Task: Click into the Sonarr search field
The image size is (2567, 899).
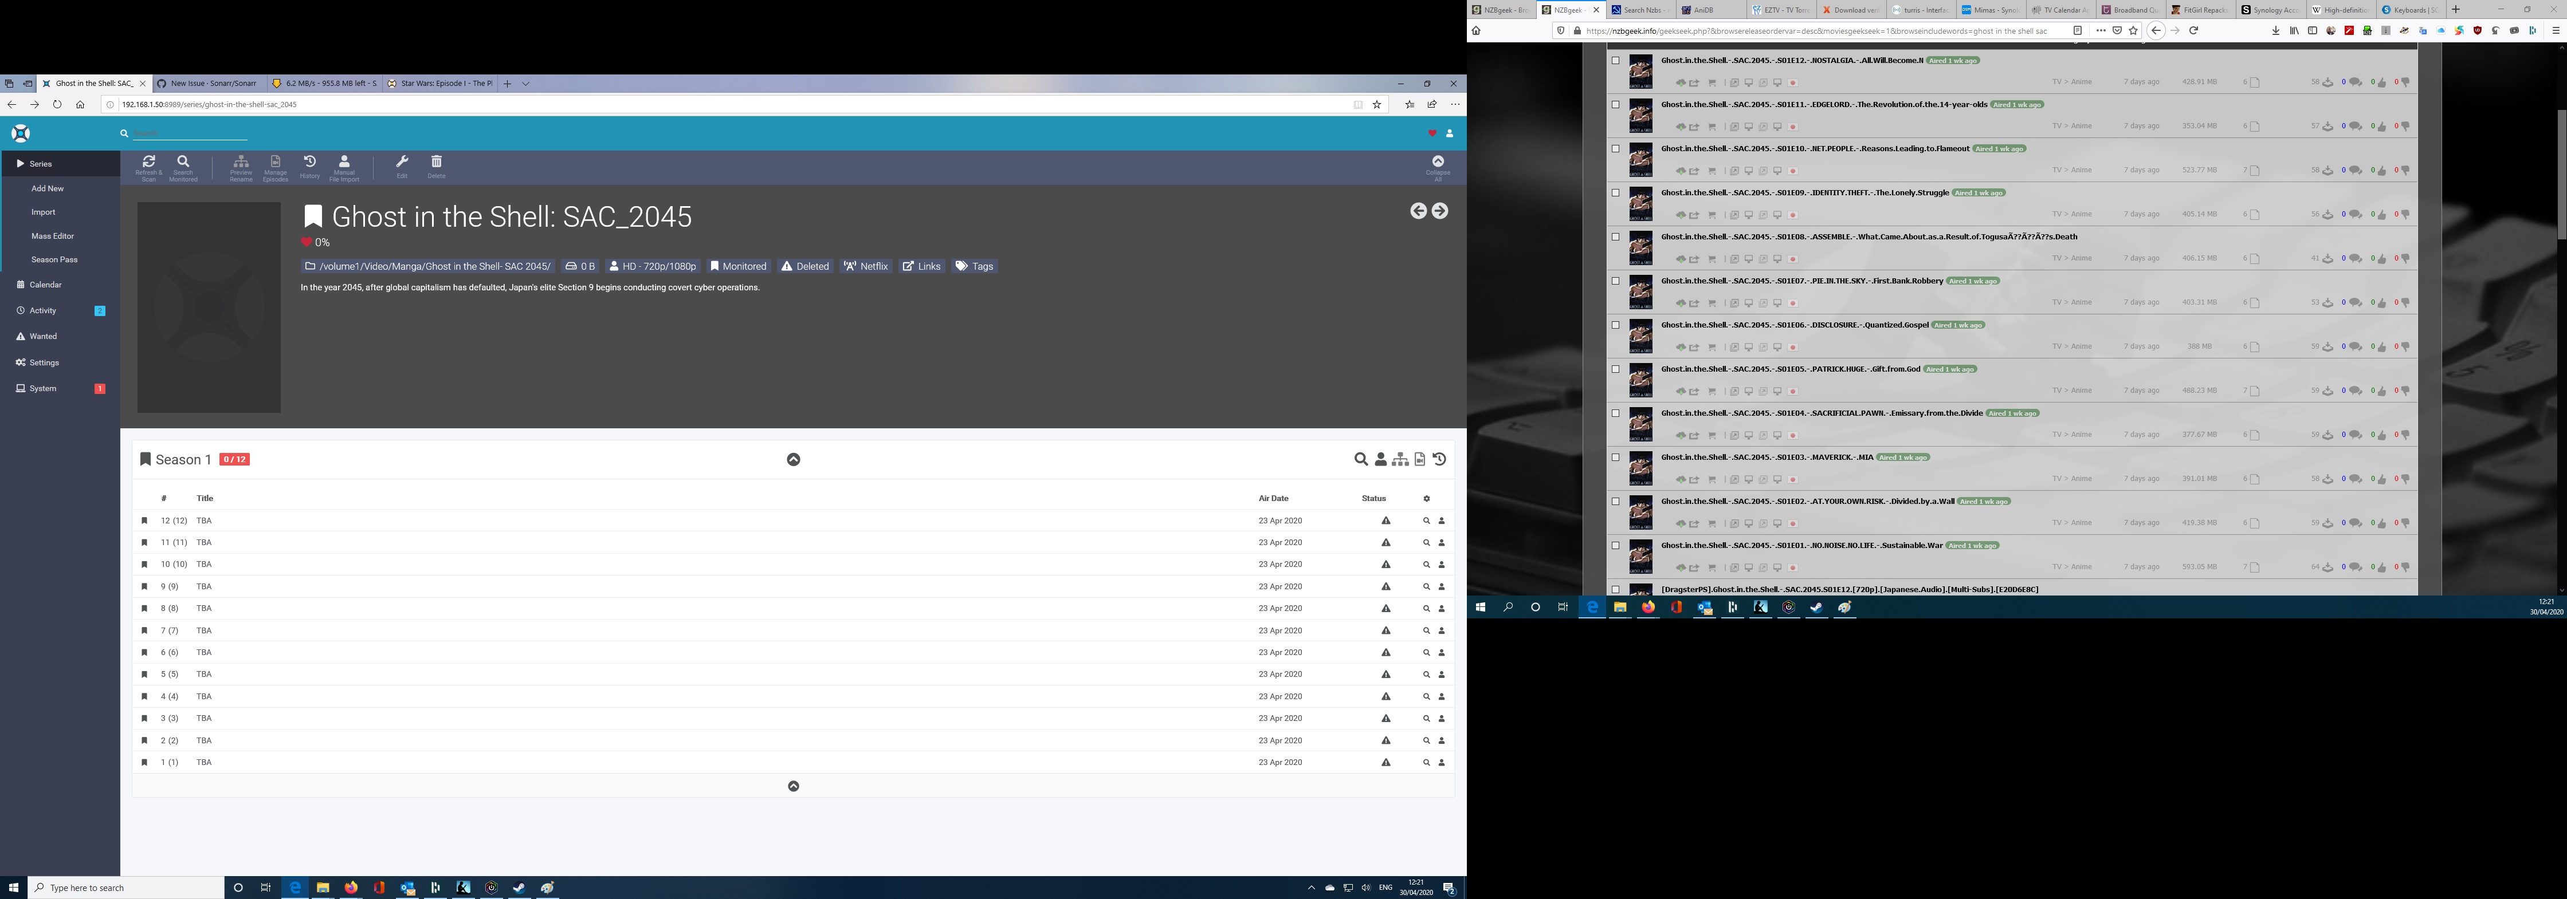Action: tap(189, 132)
